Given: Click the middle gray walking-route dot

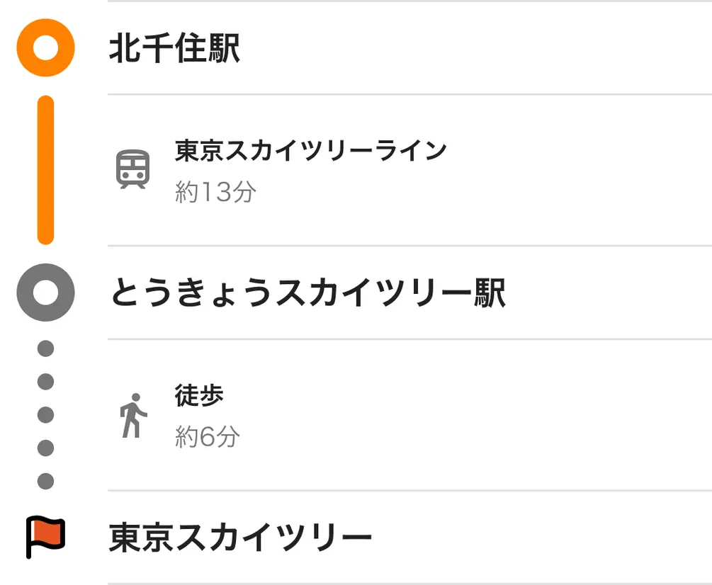Looking at the screenshot, I should click(45, 415).
